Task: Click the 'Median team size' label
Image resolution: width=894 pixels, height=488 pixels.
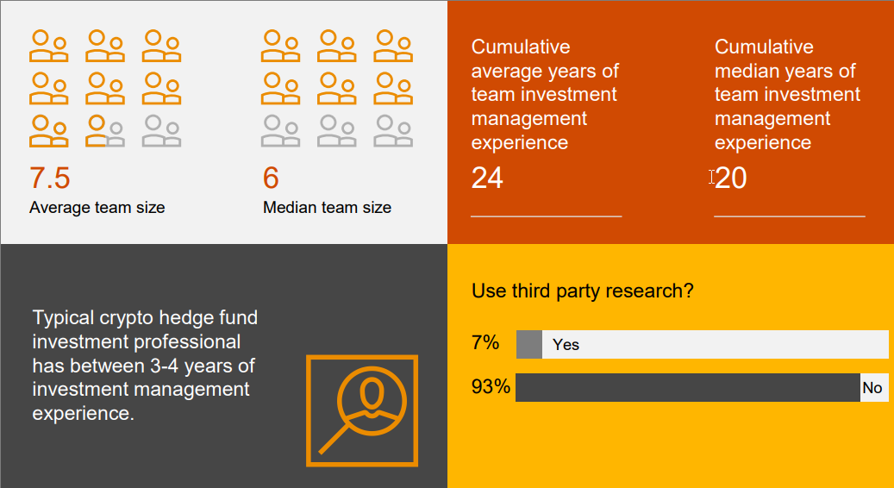Action: pos(327,207)
